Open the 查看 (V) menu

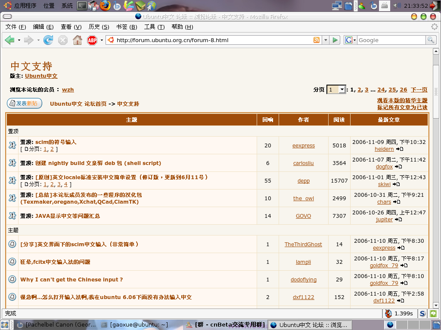point(71,27)
